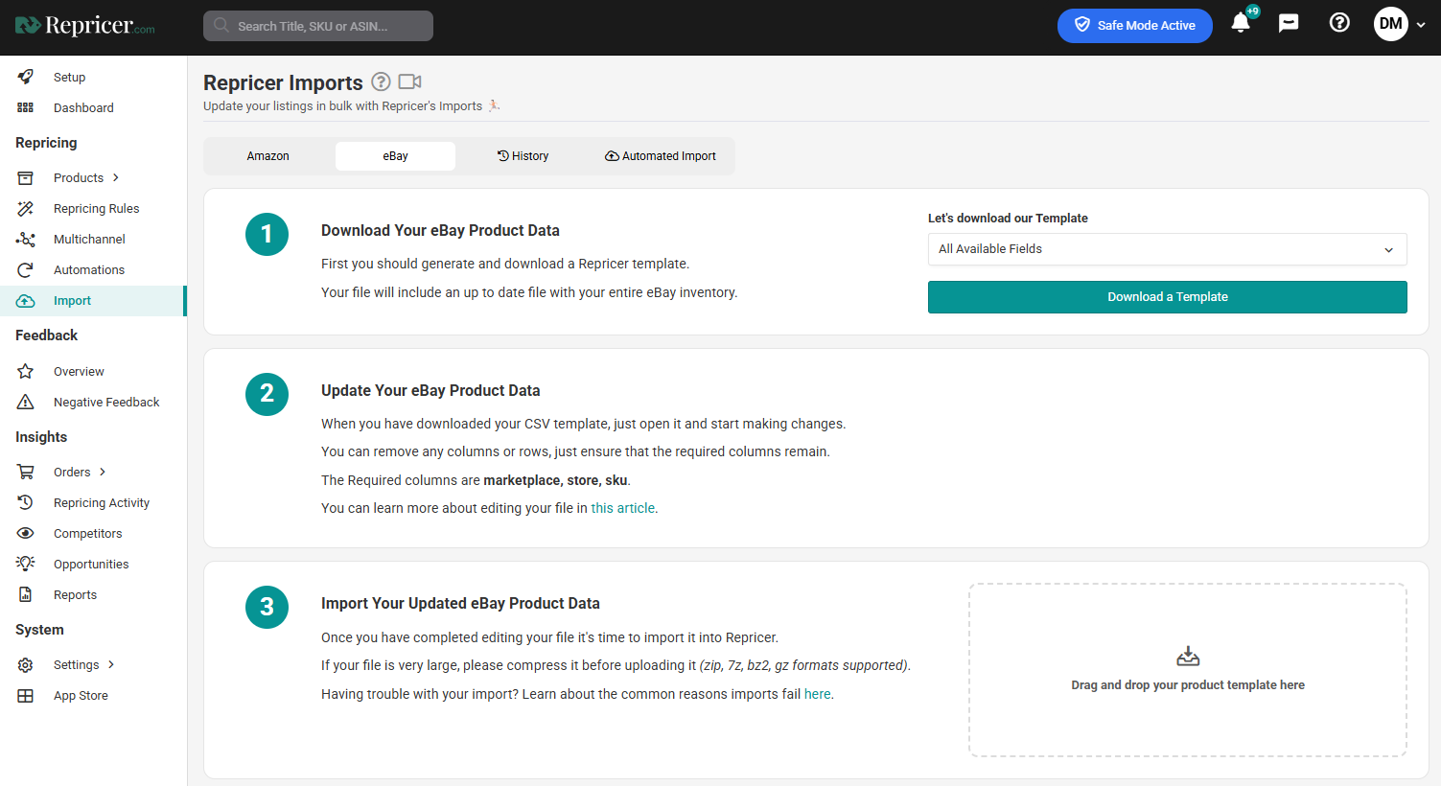Click the Orders cart icon
Screen dimensions: 1441x786
(x=26, y=472)
